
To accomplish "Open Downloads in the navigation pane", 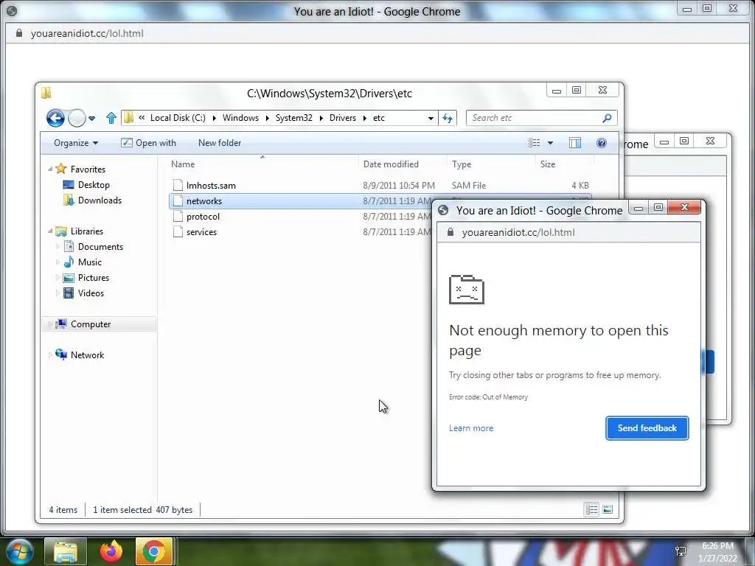I will 100,200.
